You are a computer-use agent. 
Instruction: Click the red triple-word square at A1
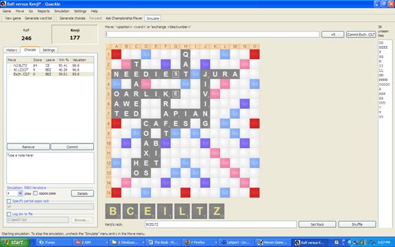[x=117, y=54]
